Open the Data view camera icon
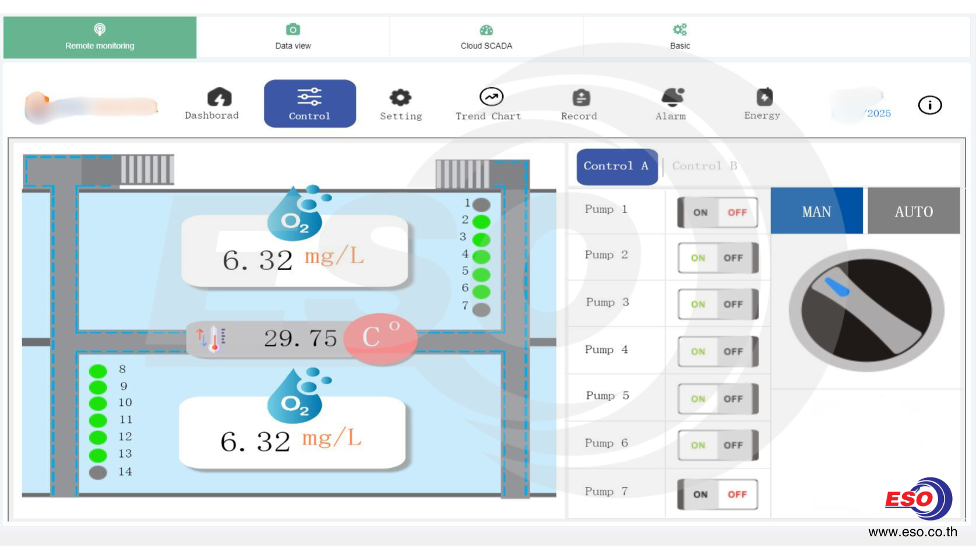This screenshot has height=559, width=976. [293, 30]
